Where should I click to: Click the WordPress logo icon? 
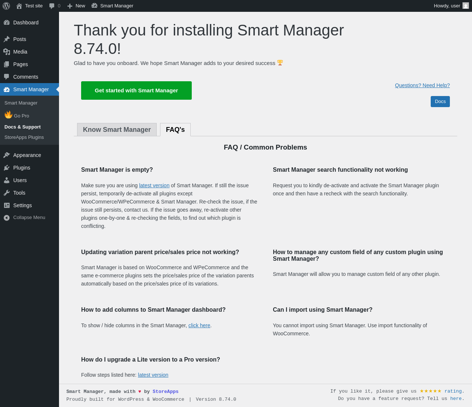tap(6, 6)
